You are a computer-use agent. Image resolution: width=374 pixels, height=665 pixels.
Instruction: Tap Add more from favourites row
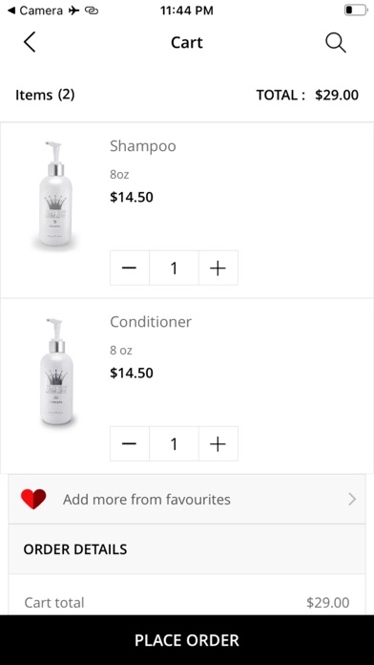coord(187,499)
